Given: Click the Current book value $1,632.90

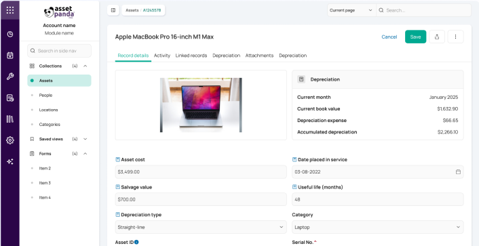Looking at the screenshot, I should (448, 108).
